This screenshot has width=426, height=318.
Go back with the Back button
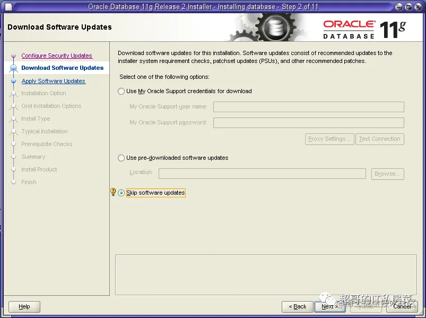tap(298, 306)
